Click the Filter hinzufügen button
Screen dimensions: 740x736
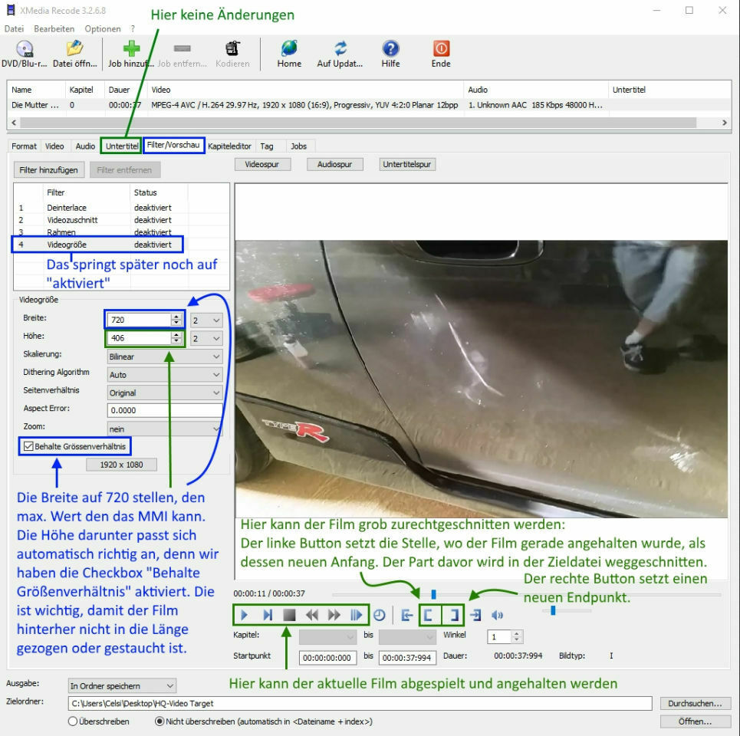tap(48, 170)
